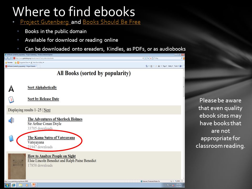Click the Windows Start orb
252x189 pixels.
(x=7, y=185)
